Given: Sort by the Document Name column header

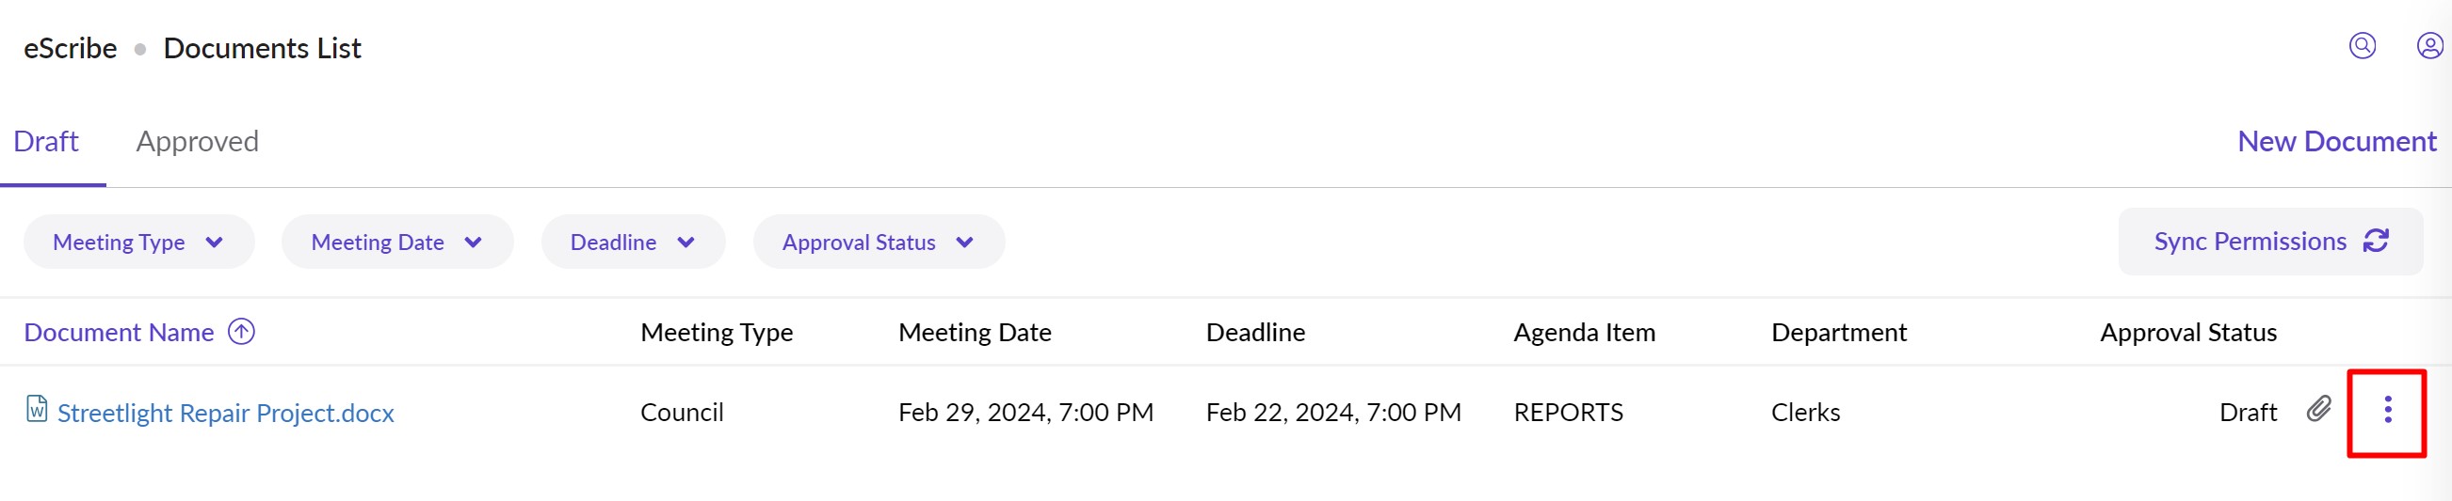Looking at the screenshot, I should coord(119,333).
